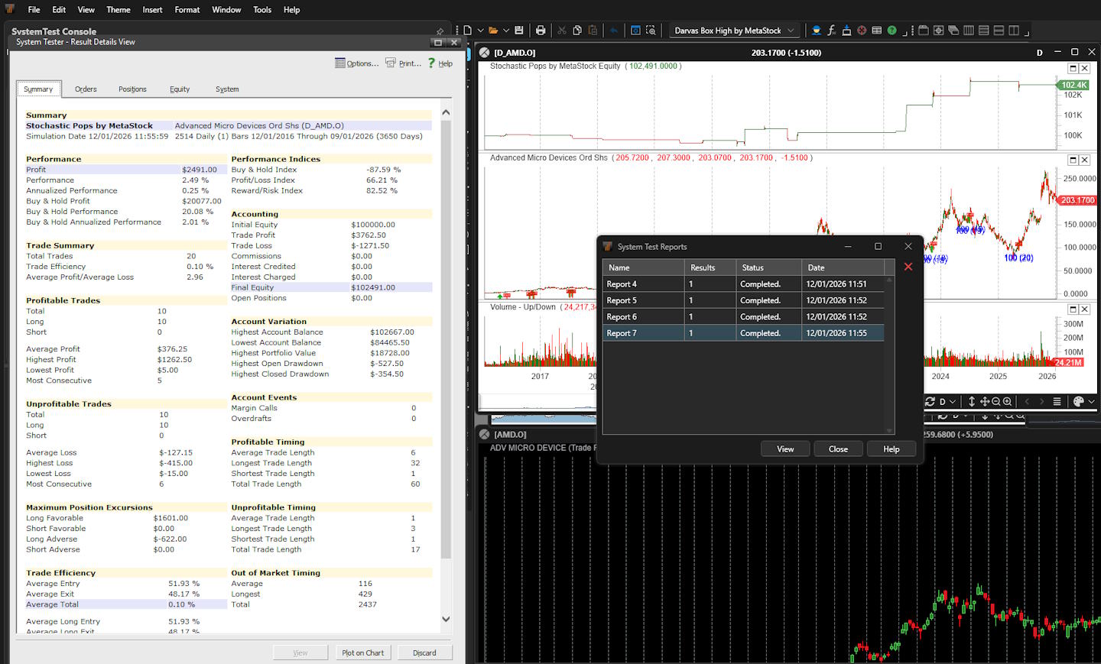Image resolution: width=1101 pixels, height=664 pixels.
Task: Print using the printer toolbar icon
Action: tap(540, 30)
